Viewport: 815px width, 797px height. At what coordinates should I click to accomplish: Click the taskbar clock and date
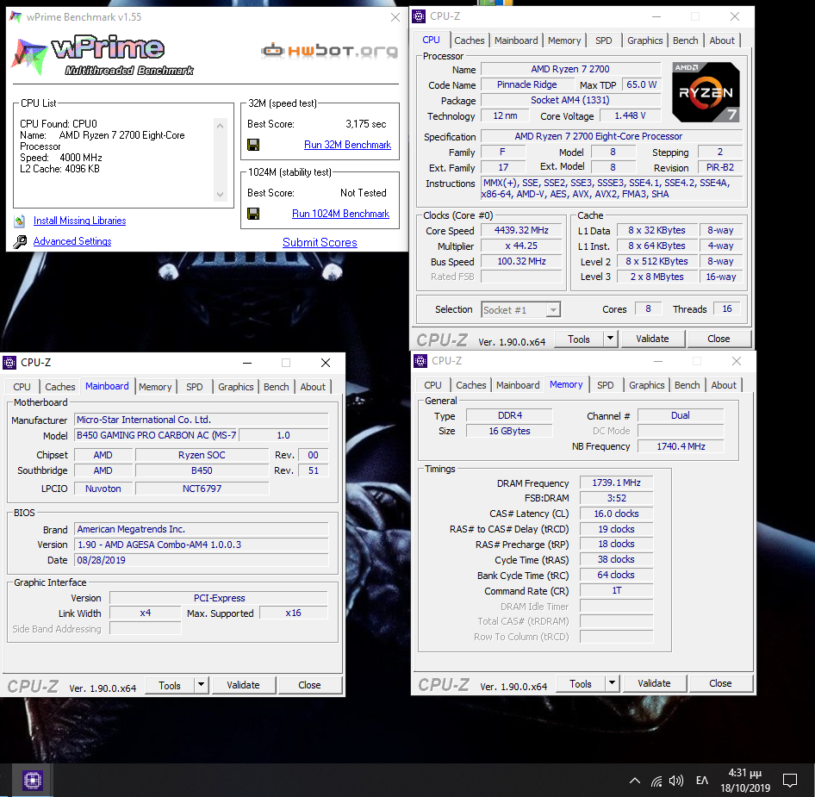tap(745, 781)
